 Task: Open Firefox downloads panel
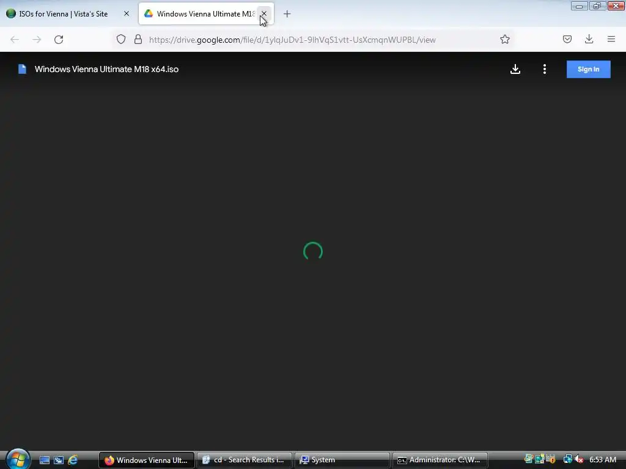(589, 39)
